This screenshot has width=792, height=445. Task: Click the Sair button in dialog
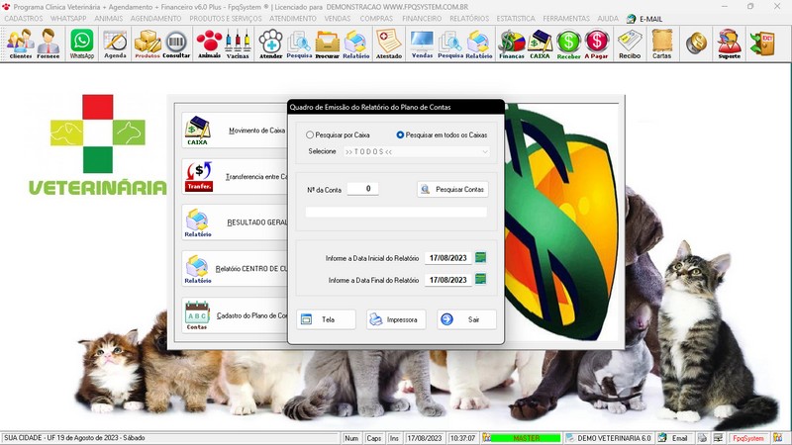466,319
